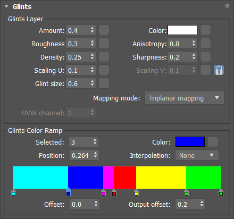The width and height of the screenshot is (234, 219).
Task: Open the Interpolation dropdown
Action: [197, 155]
